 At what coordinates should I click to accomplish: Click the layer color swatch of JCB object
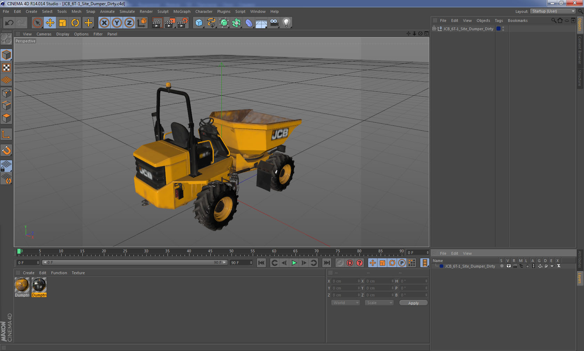pyautogui.click(x=498, y=28)
